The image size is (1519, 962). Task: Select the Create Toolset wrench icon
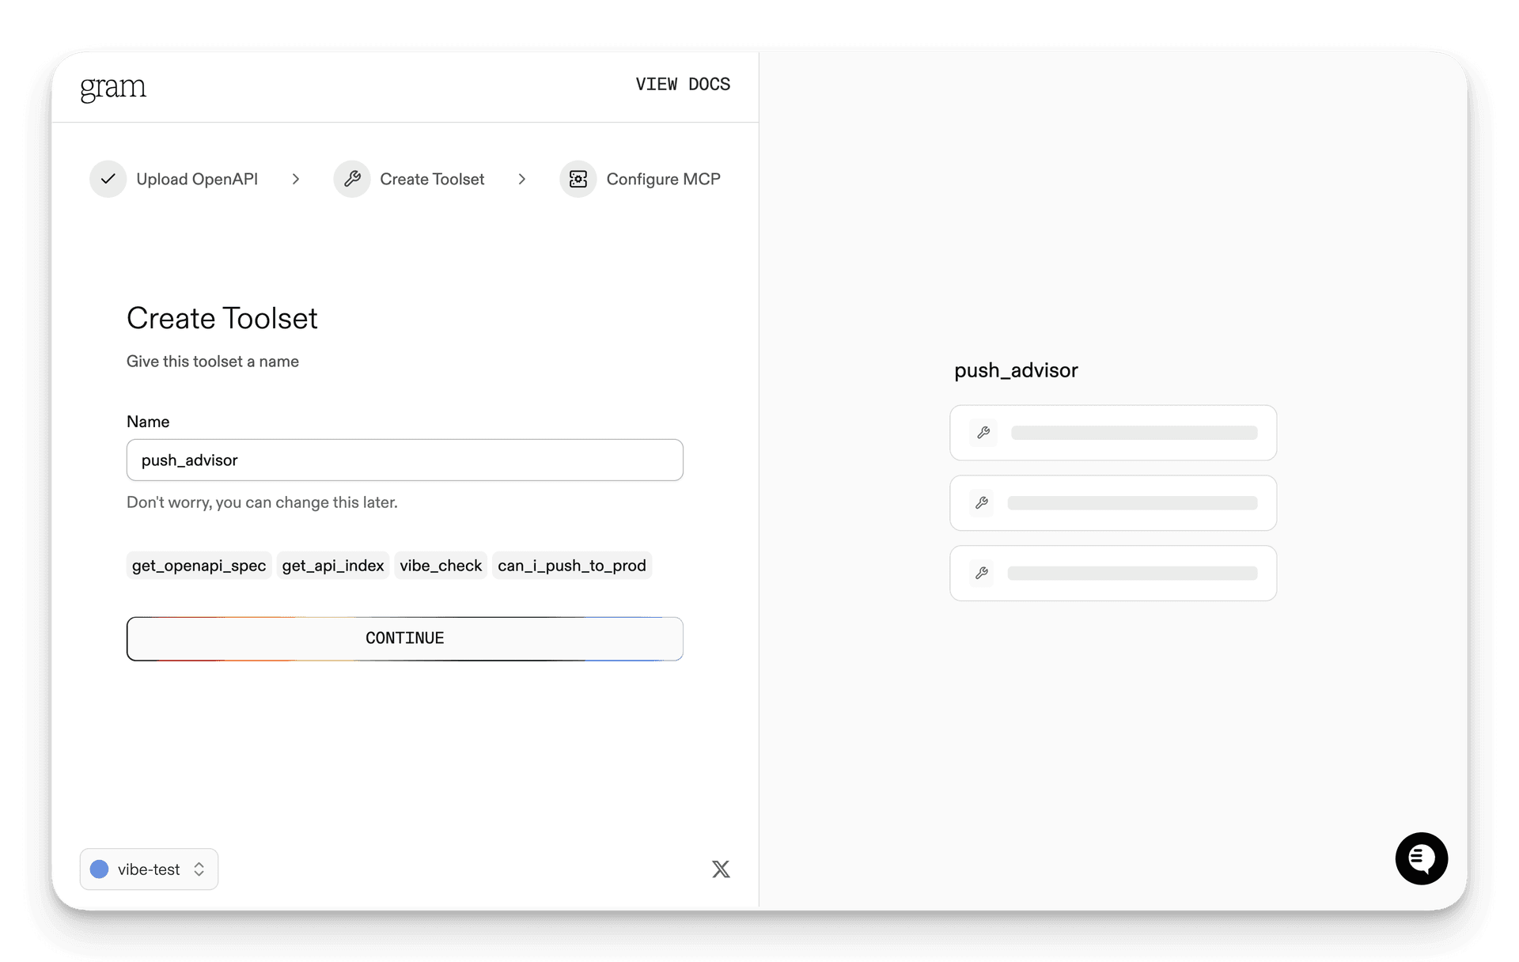coord(352,179)
